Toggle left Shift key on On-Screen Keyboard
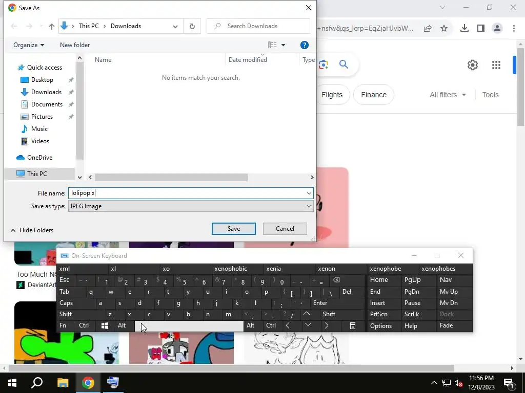Viewport: 525px width, 393px height. [x=66, y=314]
